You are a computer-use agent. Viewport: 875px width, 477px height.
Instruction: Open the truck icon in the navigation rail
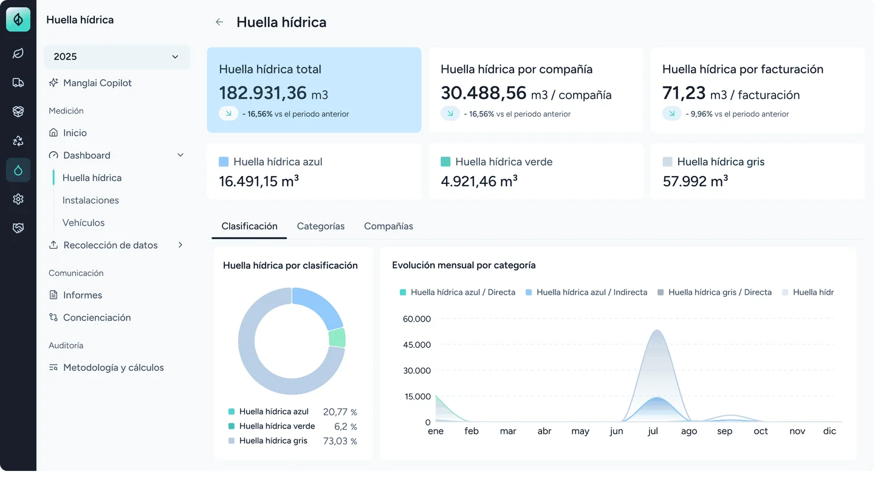18,83
